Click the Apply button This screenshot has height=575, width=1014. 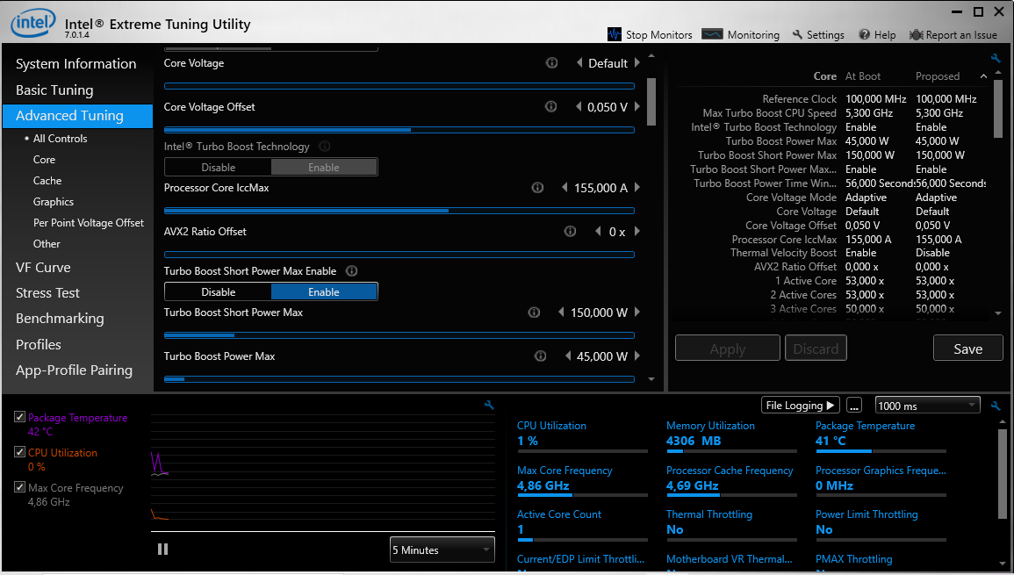coord(728,349)
